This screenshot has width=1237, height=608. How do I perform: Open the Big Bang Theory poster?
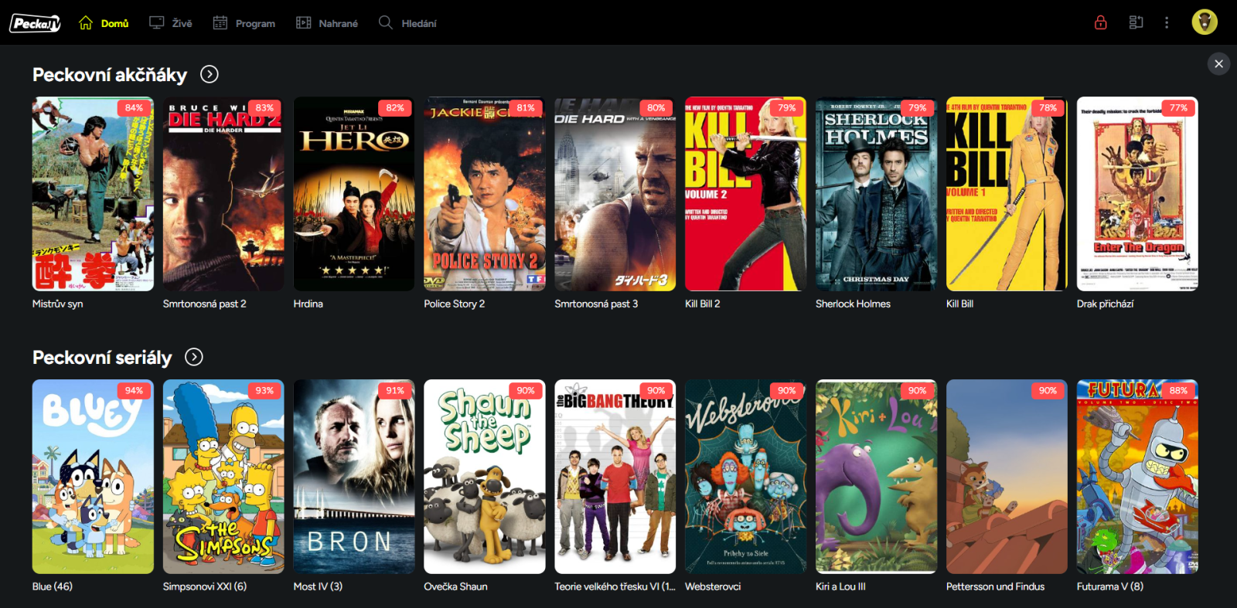pos(615,477)
